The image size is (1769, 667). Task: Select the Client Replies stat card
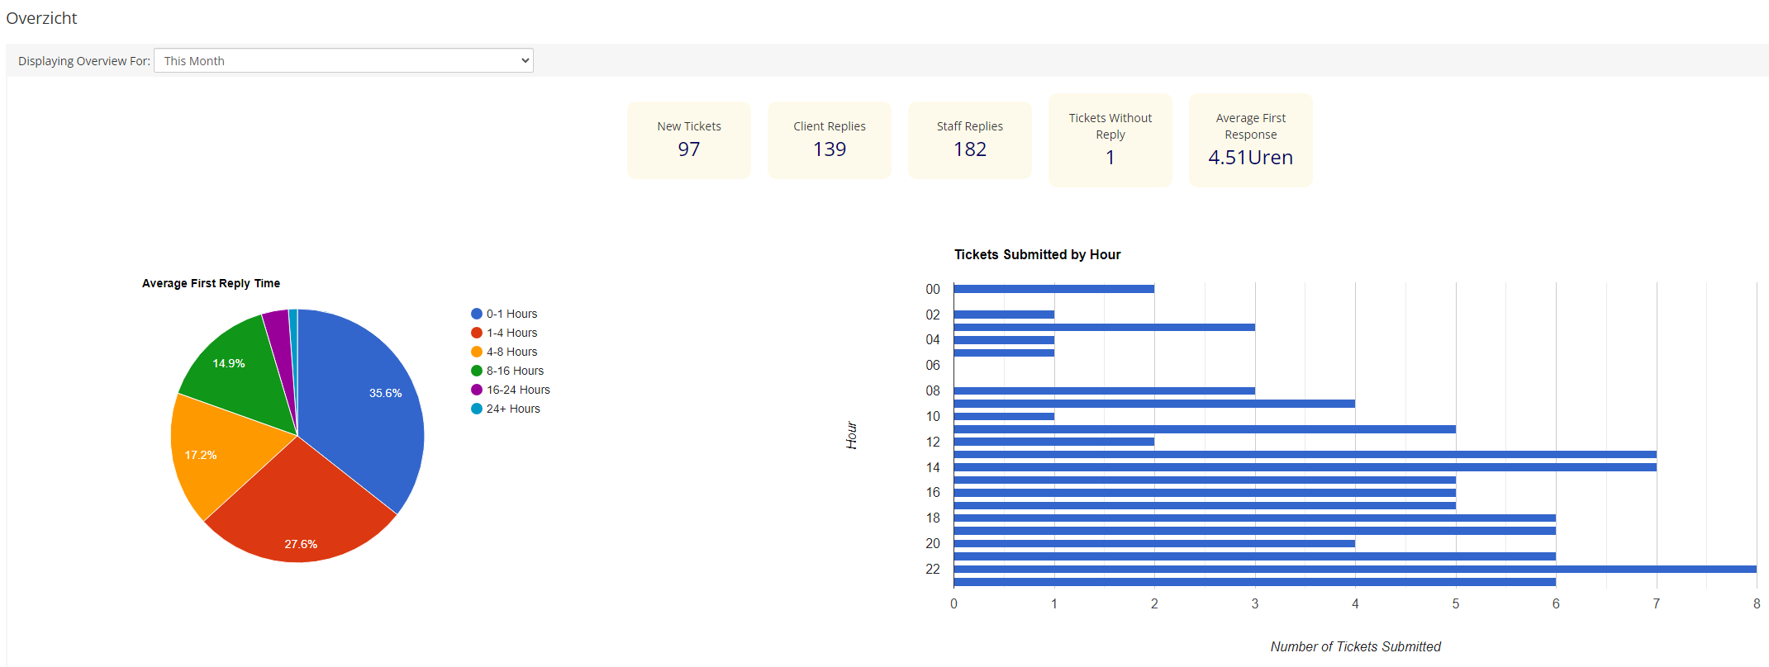click(829, 140)
